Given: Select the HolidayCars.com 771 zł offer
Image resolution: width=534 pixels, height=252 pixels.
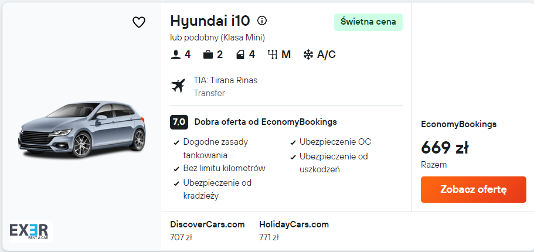Looking at the screenshot, I should (294, 230).
